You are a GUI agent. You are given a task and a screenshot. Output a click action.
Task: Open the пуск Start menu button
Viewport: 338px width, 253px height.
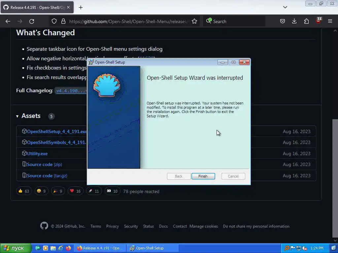tap(16, 248)
